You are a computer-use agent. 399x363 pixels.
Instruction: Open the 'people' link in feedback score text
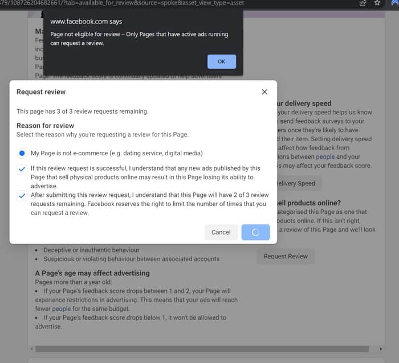[x=62, y=308]
